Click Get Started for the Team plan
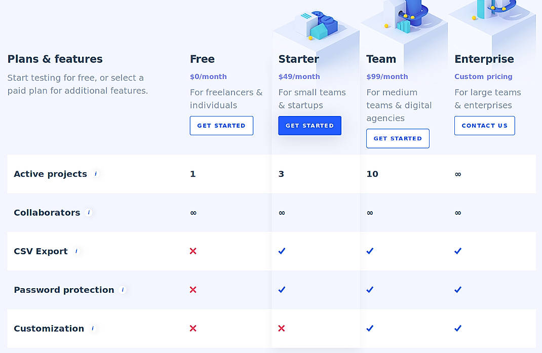Image resolution: width=542 pixels, height=353 pixels. pyautogui.click(x=398, y=138)
